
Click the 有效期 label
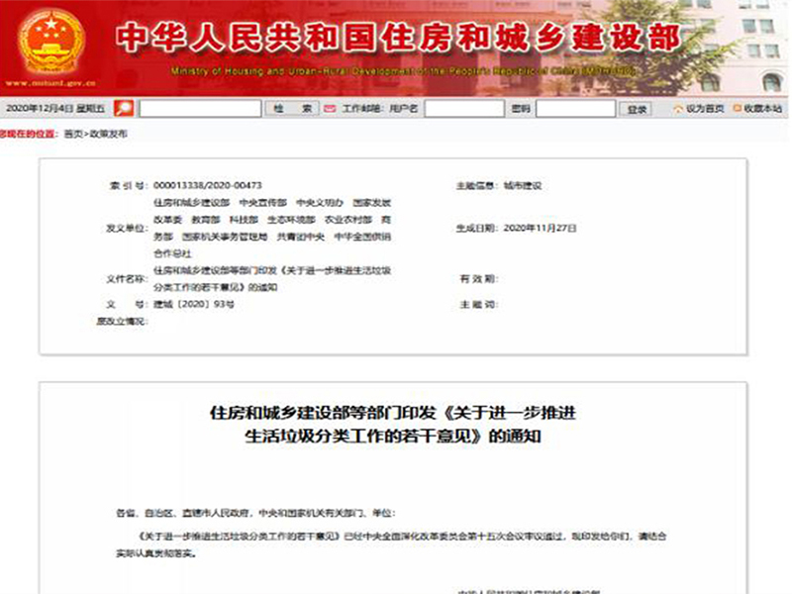click(478, 279)
